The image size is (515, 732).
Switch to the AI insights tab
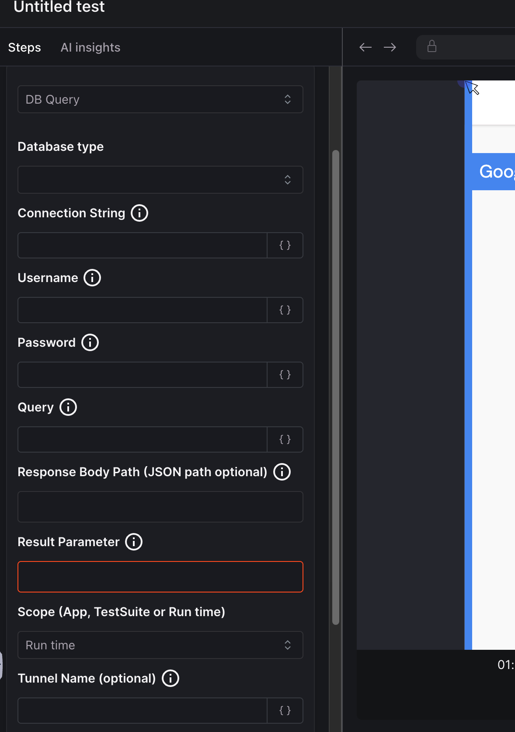(90, 47)
